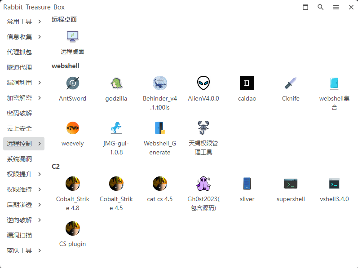Click the webshell section heading
The image size is (358, 268).
[66, 66]
